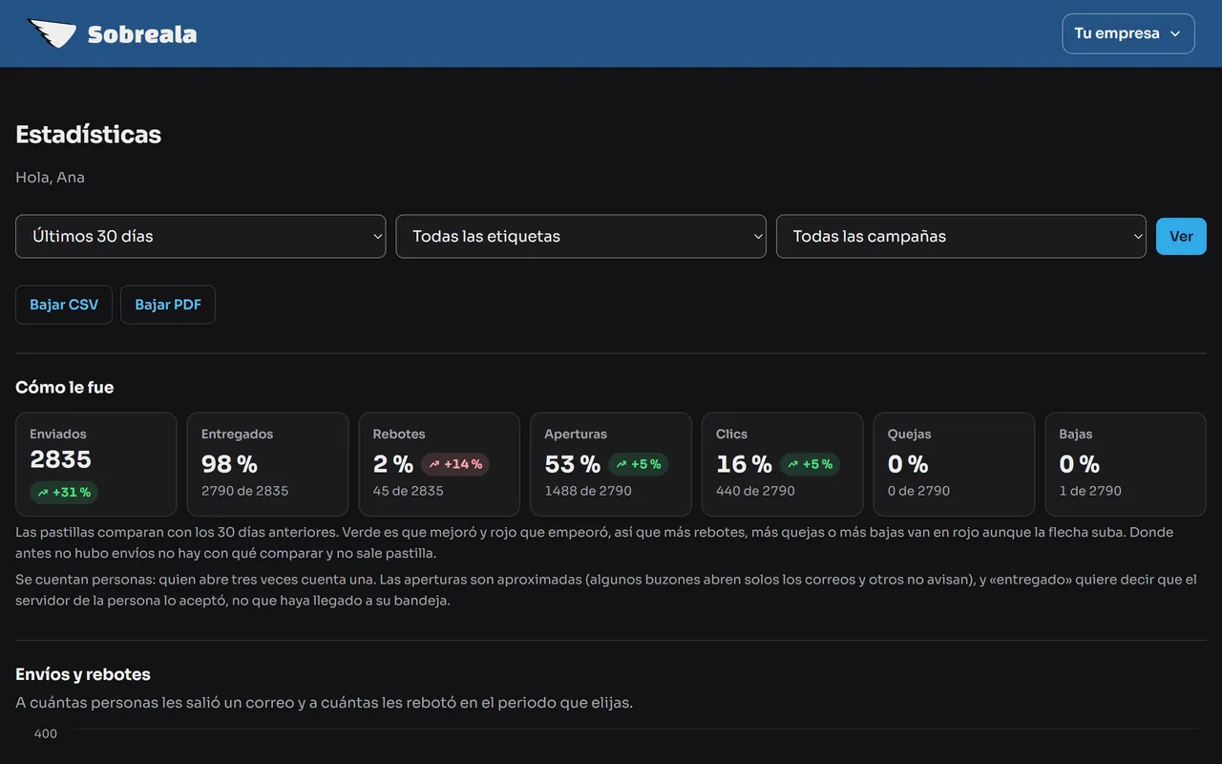Select the Enviados 2835 stat card

click(x=96, y=464)
